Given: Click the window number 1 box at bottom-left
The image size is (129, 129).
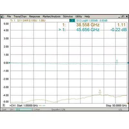Looking at the screenshot, I should (x=4, y=105).
